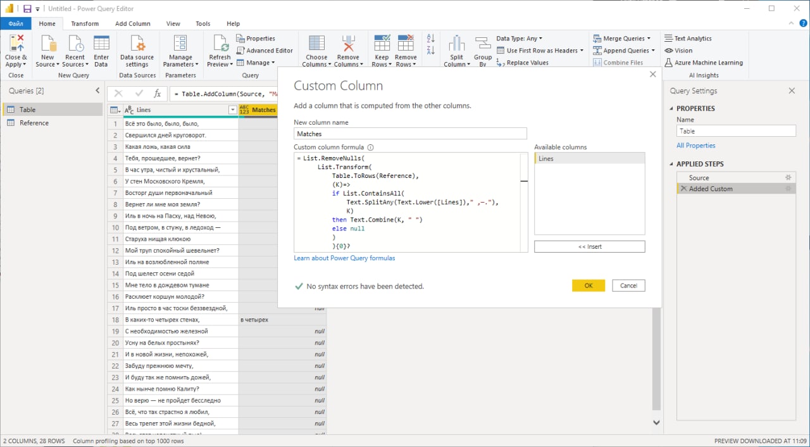Select the Matches column header
The image size is (810, 447).
pos(258,110)
